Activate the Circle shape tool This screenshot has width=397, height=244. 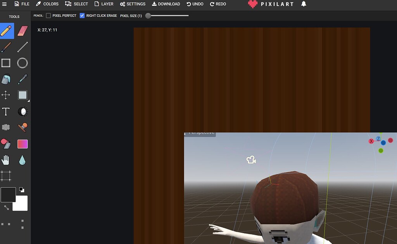[x=22, y=63]
